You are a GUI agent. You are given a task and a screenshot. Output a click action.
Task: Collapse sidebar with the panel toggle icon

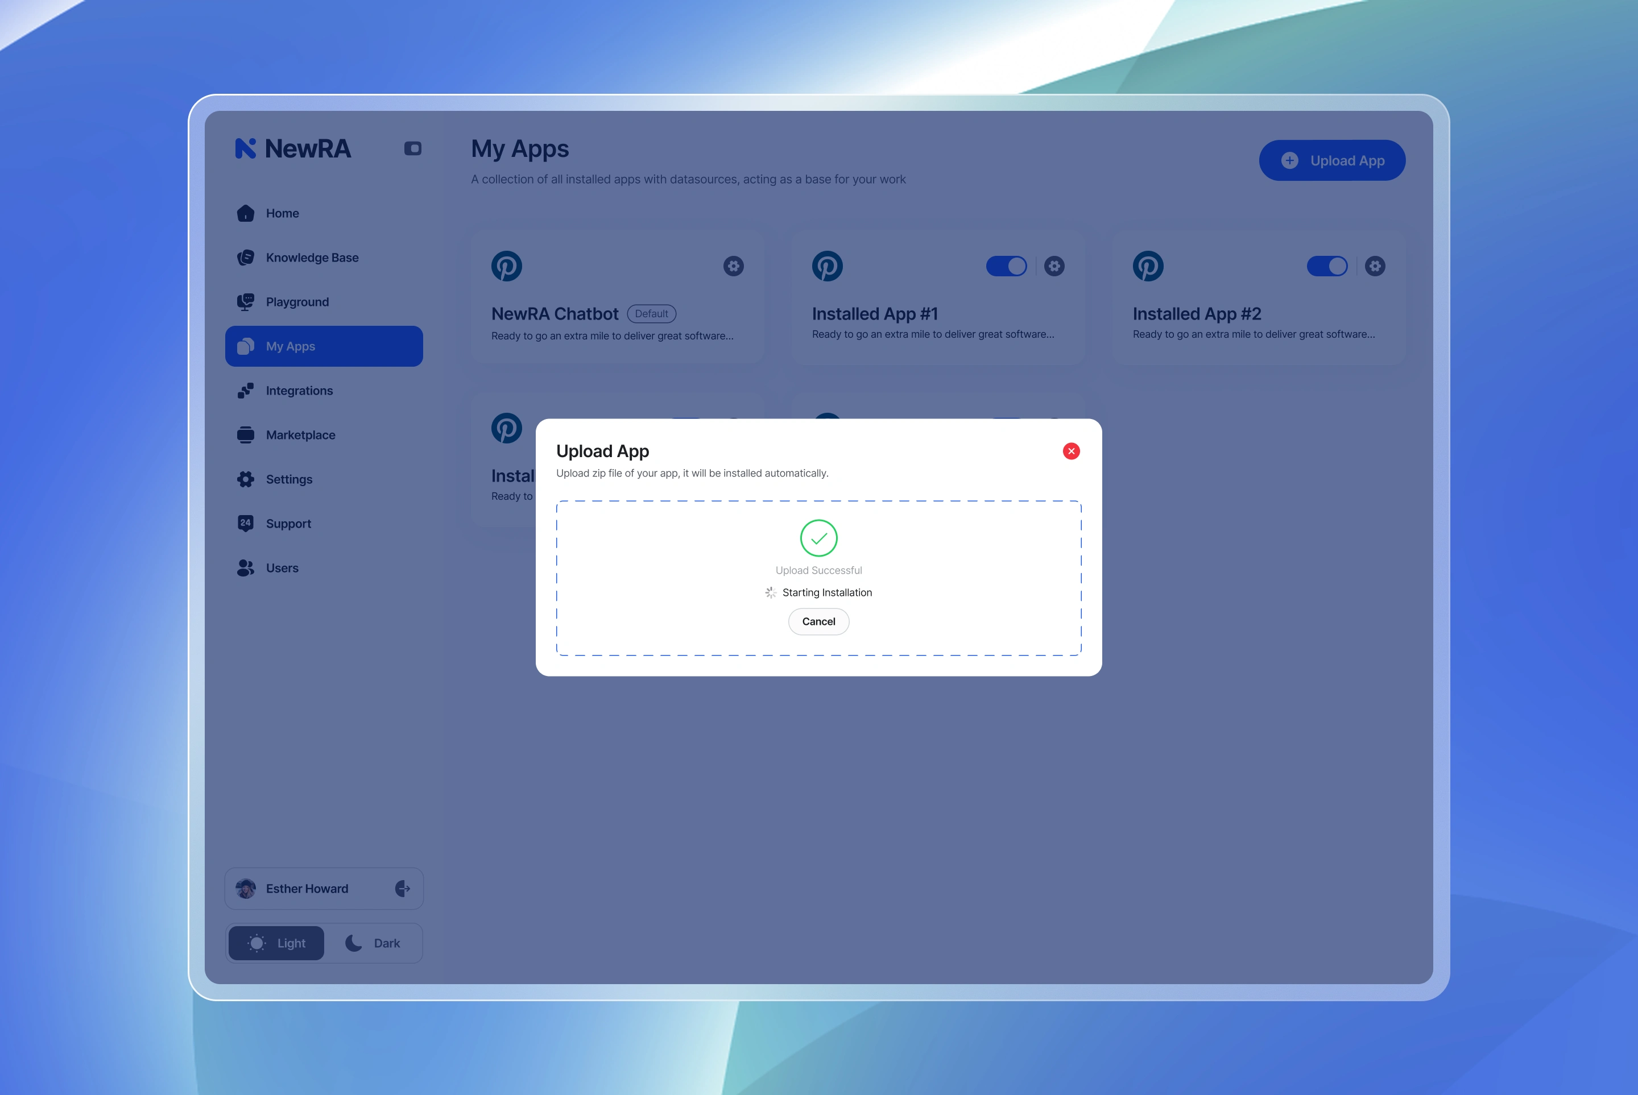pyautogui.click(x=413, y=148)
